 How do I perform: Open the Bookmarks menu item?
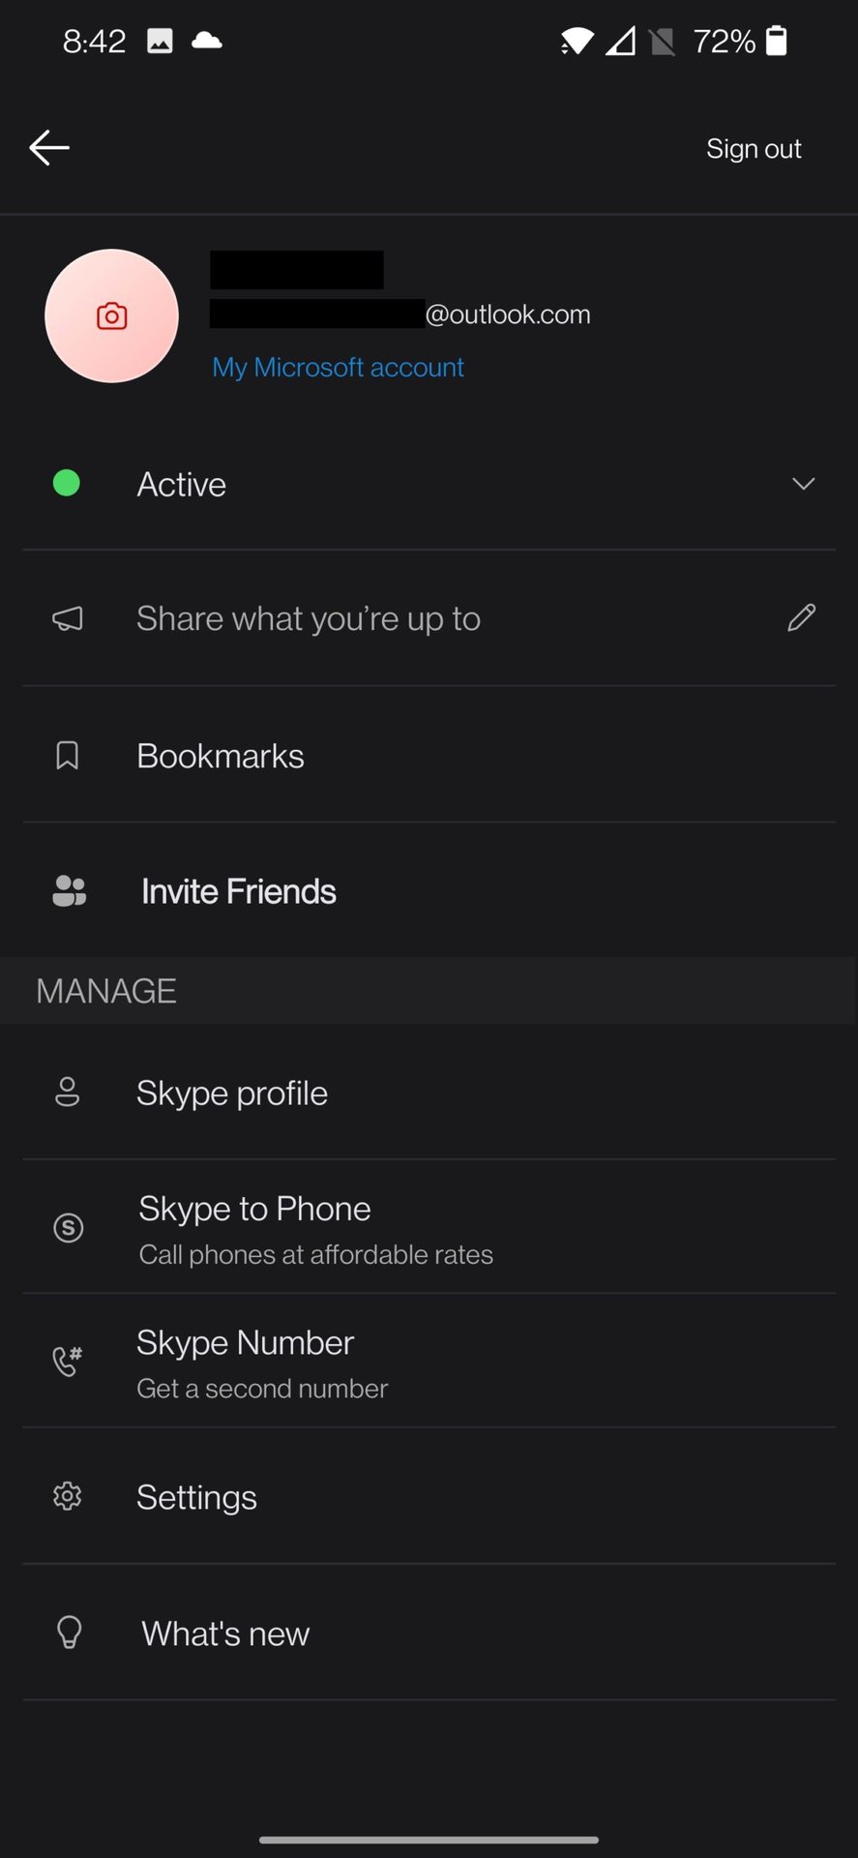coord(221,756)
